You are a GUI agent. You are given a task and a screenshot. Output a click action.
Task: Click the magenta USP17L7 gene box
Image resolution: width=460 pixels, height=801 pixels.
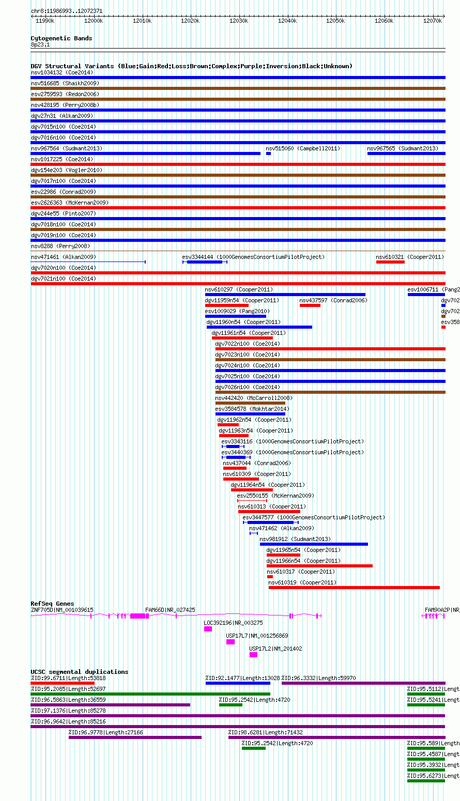tap(230, 642)
